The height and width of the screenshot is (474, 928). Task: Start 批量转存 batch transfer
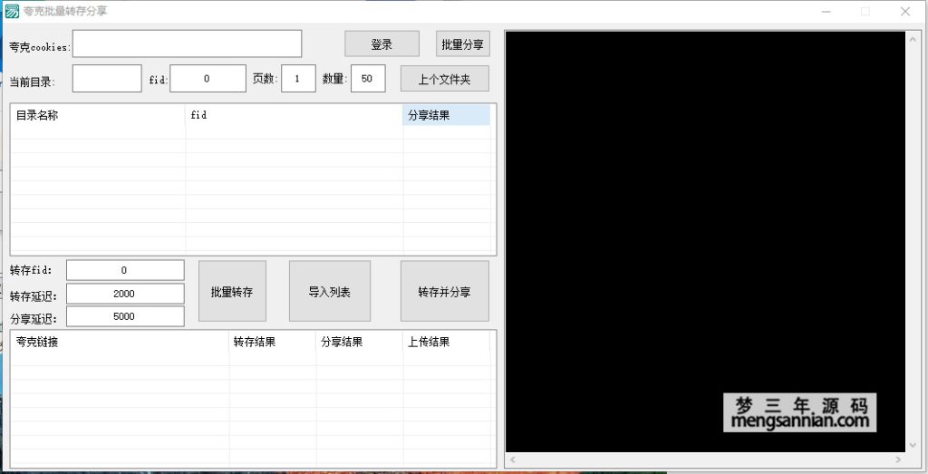click(232, 291)
